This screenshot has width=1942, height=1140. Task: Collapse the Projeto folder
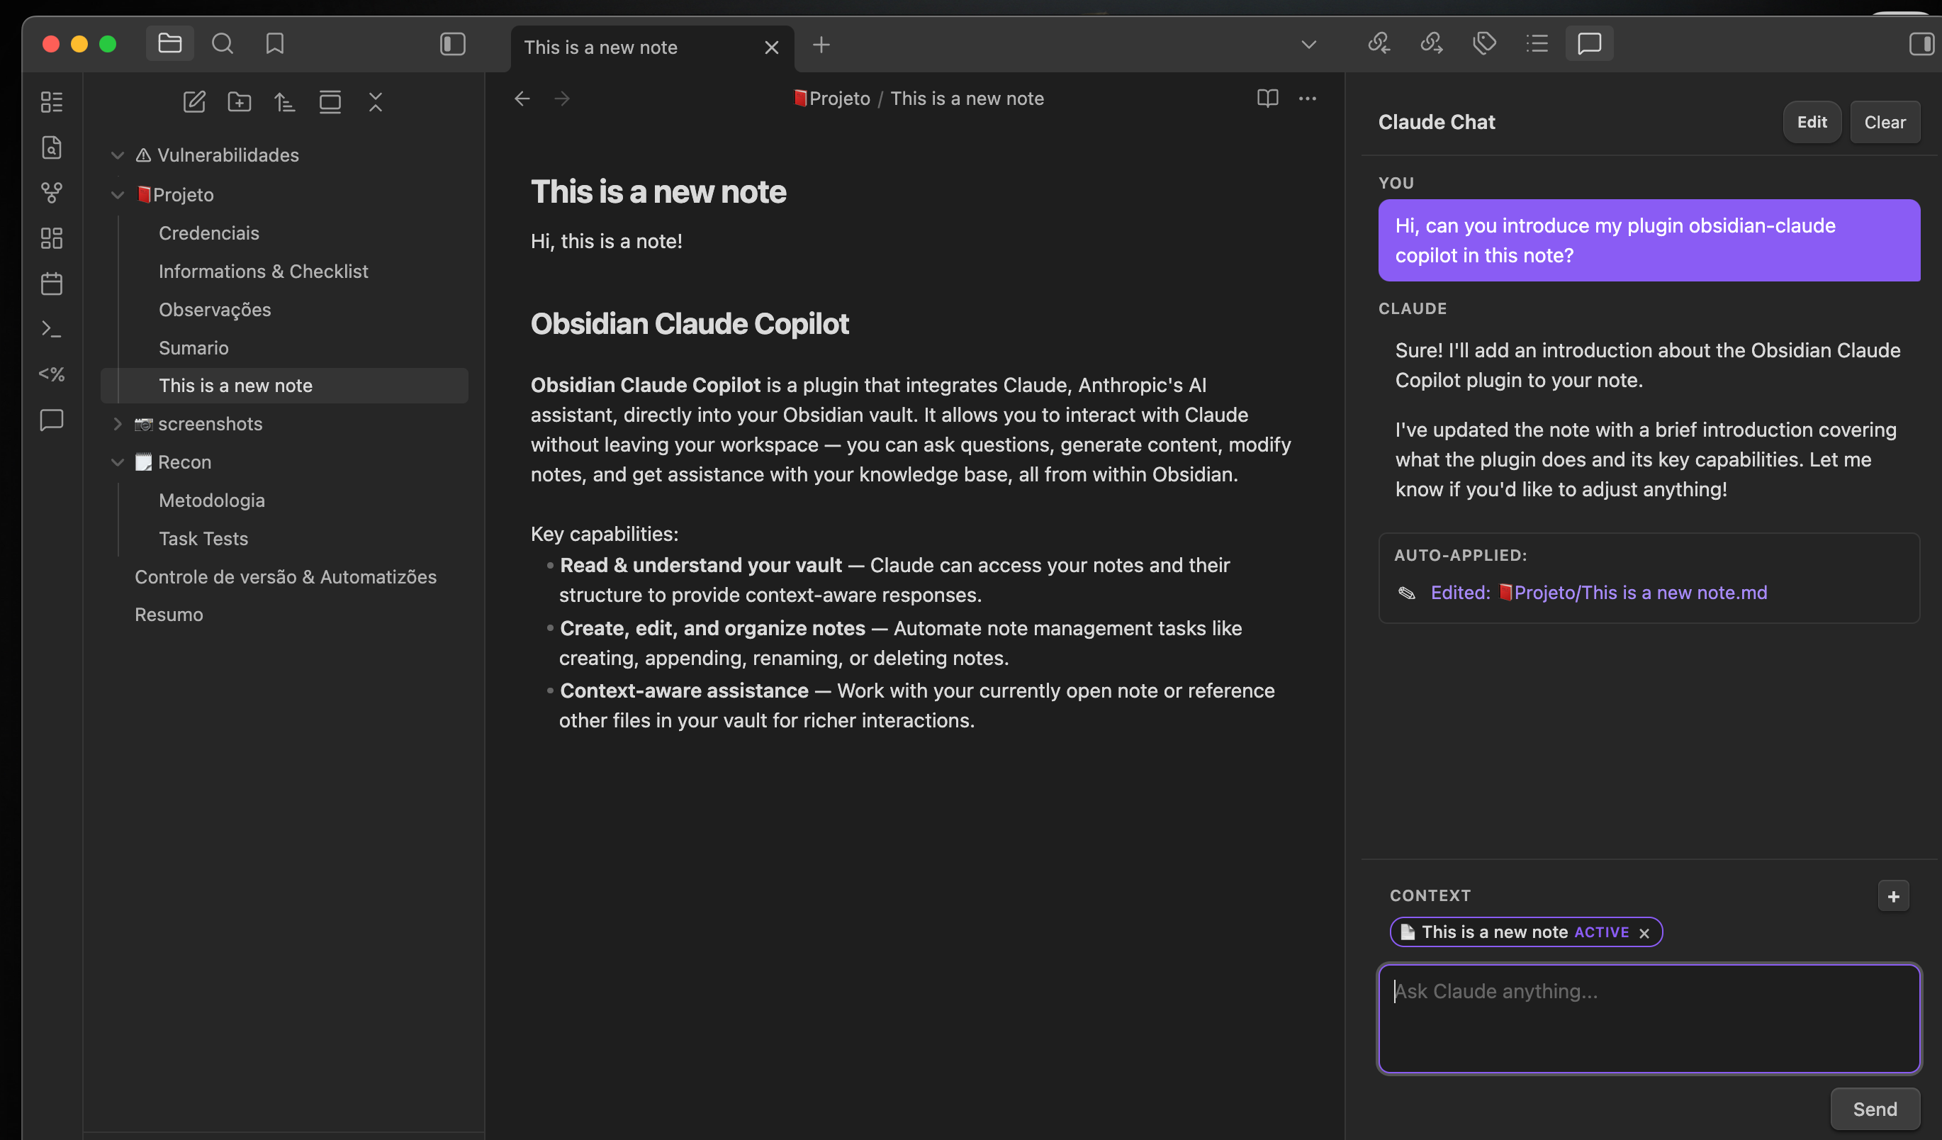[117, 194]
